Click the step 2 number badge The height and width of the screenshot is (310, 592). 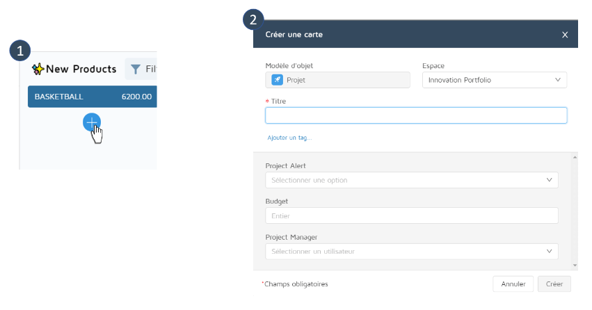[253, 19]
